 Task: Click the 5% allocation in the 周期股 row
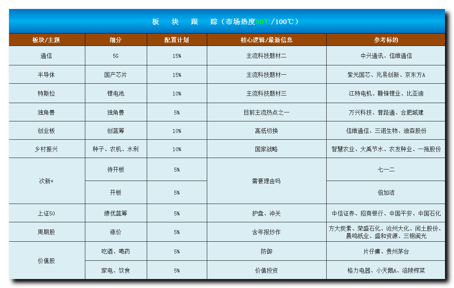[177, 232]
